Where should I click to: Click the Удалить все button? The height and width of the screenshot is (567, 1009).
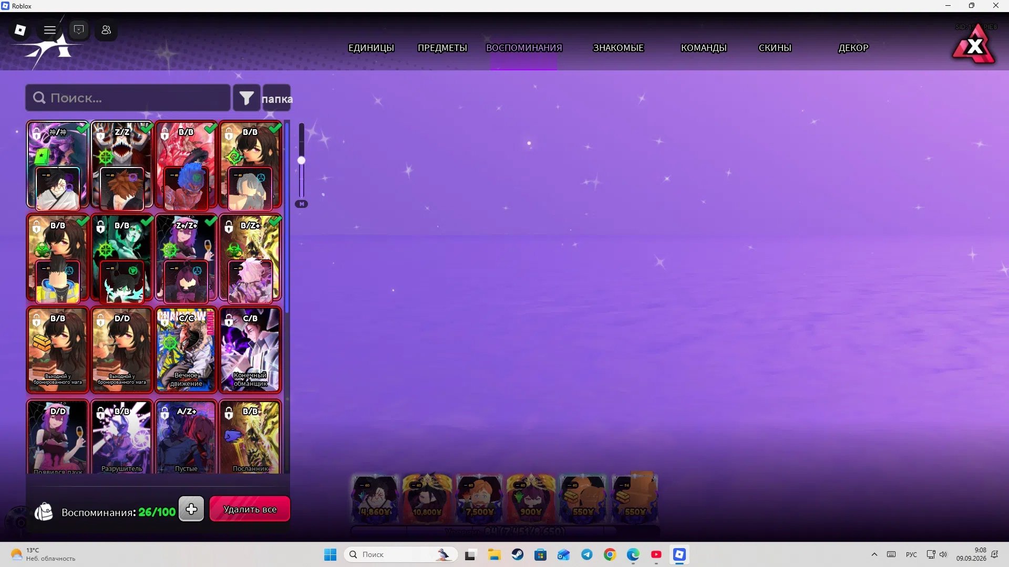250,509
